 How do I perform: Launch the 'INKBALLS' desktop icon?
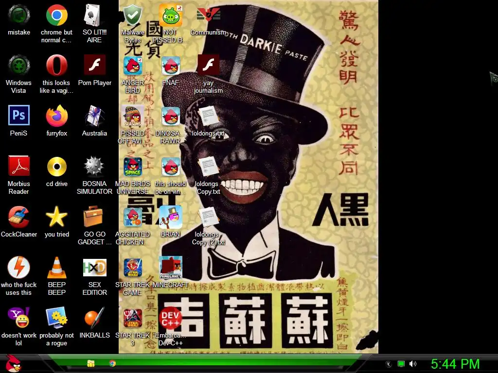[94, 318]
